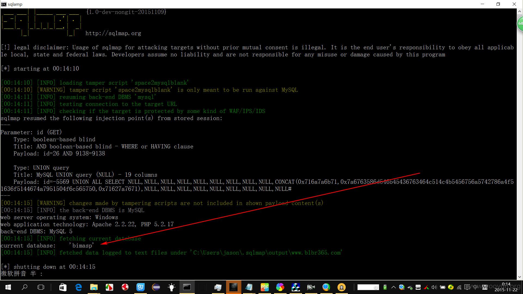Click the taskbar search input box
Screen dimensions: 523x294
tap(368, 287)
